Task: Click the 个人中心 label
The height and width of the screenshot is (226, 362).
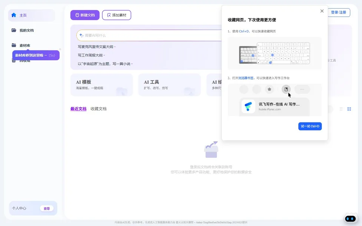Action: (x=19, y=208)
